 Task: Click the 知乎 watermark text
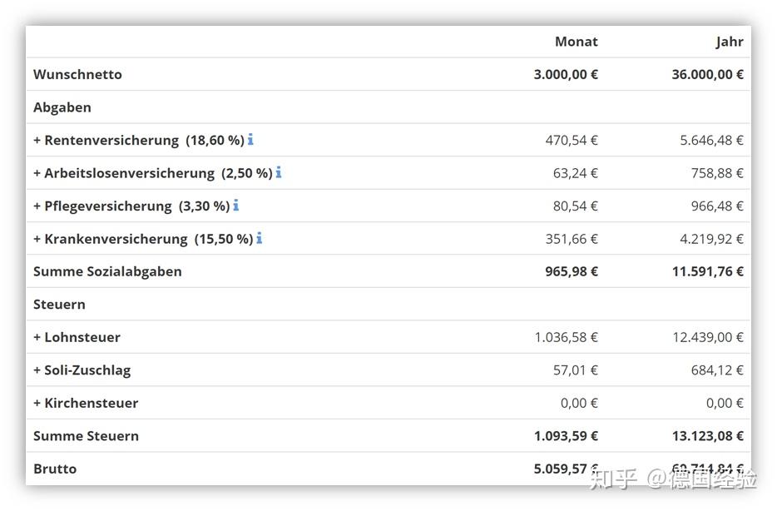click(614, 479)
